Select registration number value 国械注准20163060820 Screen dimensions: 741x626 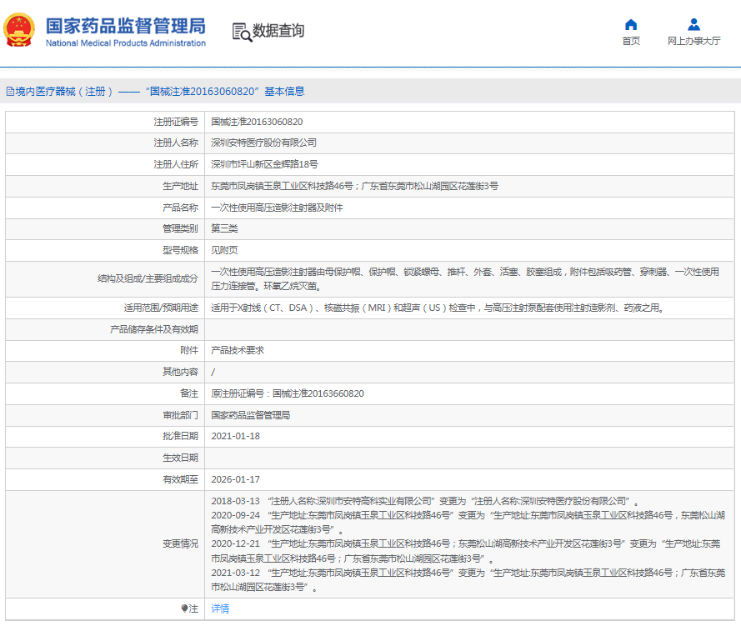(x=257, y=122)
